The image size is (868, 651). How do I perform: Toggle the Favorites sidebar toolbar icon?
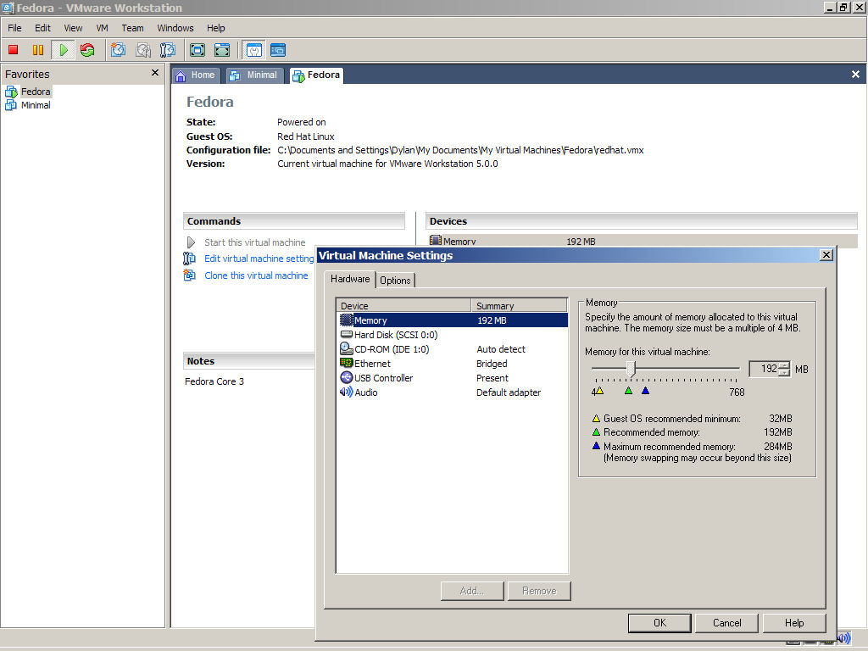pyautogui.click(x=253, y=50)
